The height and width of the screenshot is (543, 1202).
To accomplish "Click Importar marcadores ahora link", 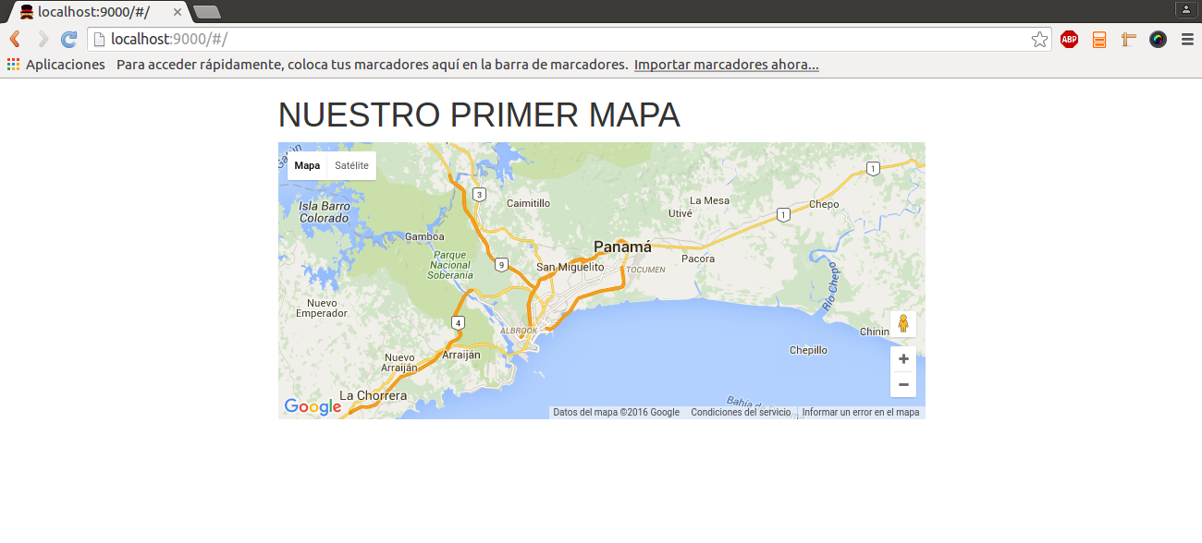I will pyautogui.click(x=727, y=65).
